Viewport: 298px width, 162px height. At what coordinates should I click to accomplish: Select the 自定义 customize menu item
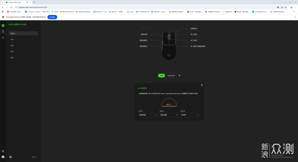click(23, 34)
